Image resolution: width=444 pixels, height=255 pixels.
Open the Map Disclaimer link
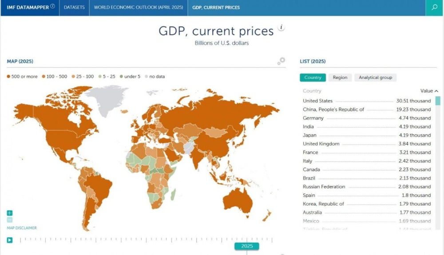[x=22, y=228]
